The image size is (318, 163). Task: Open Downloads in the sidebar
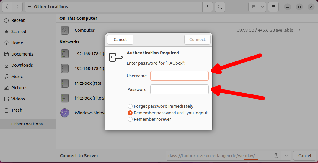pos(22,65)
